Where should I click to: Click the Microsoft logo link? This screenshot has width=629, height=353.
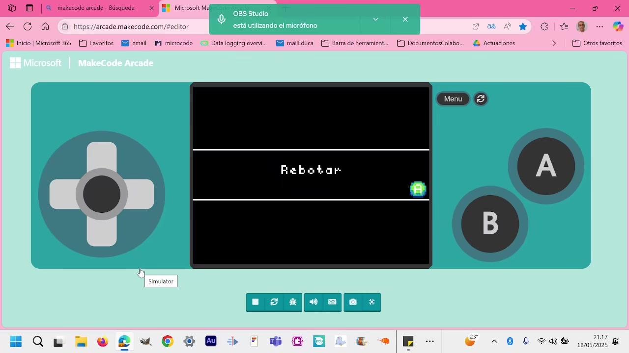click(x=36, y=63)
